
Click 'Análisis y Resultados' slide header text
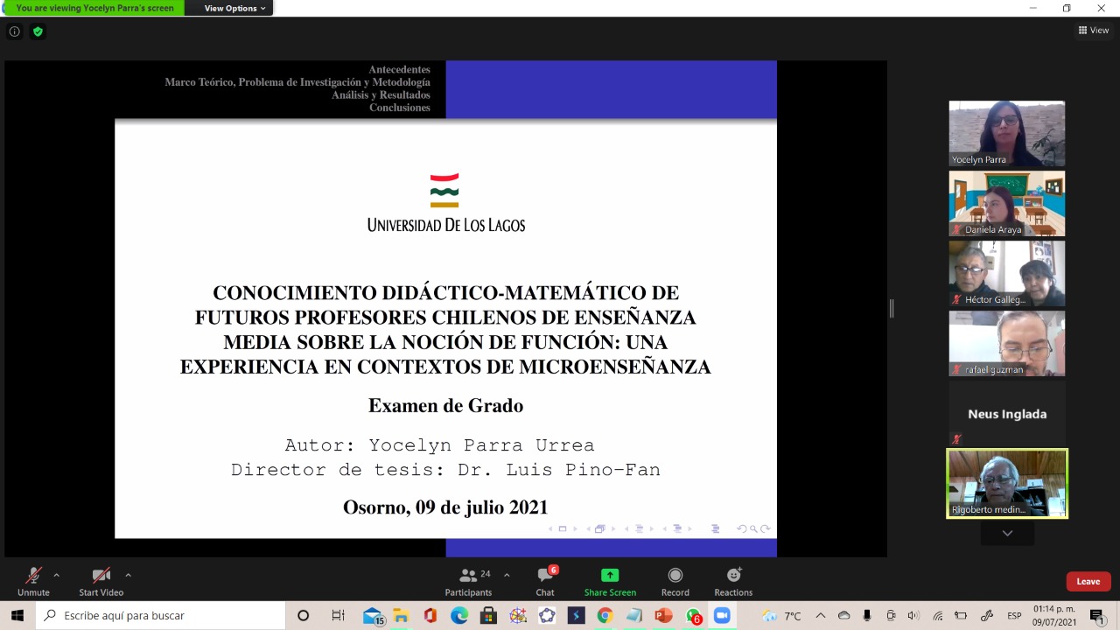pyautogui.click(x=381, y=95)
